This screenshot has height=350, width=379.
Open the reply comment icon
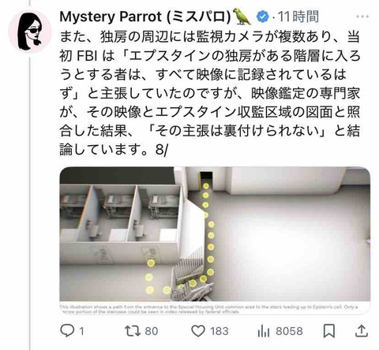[67, 330]
